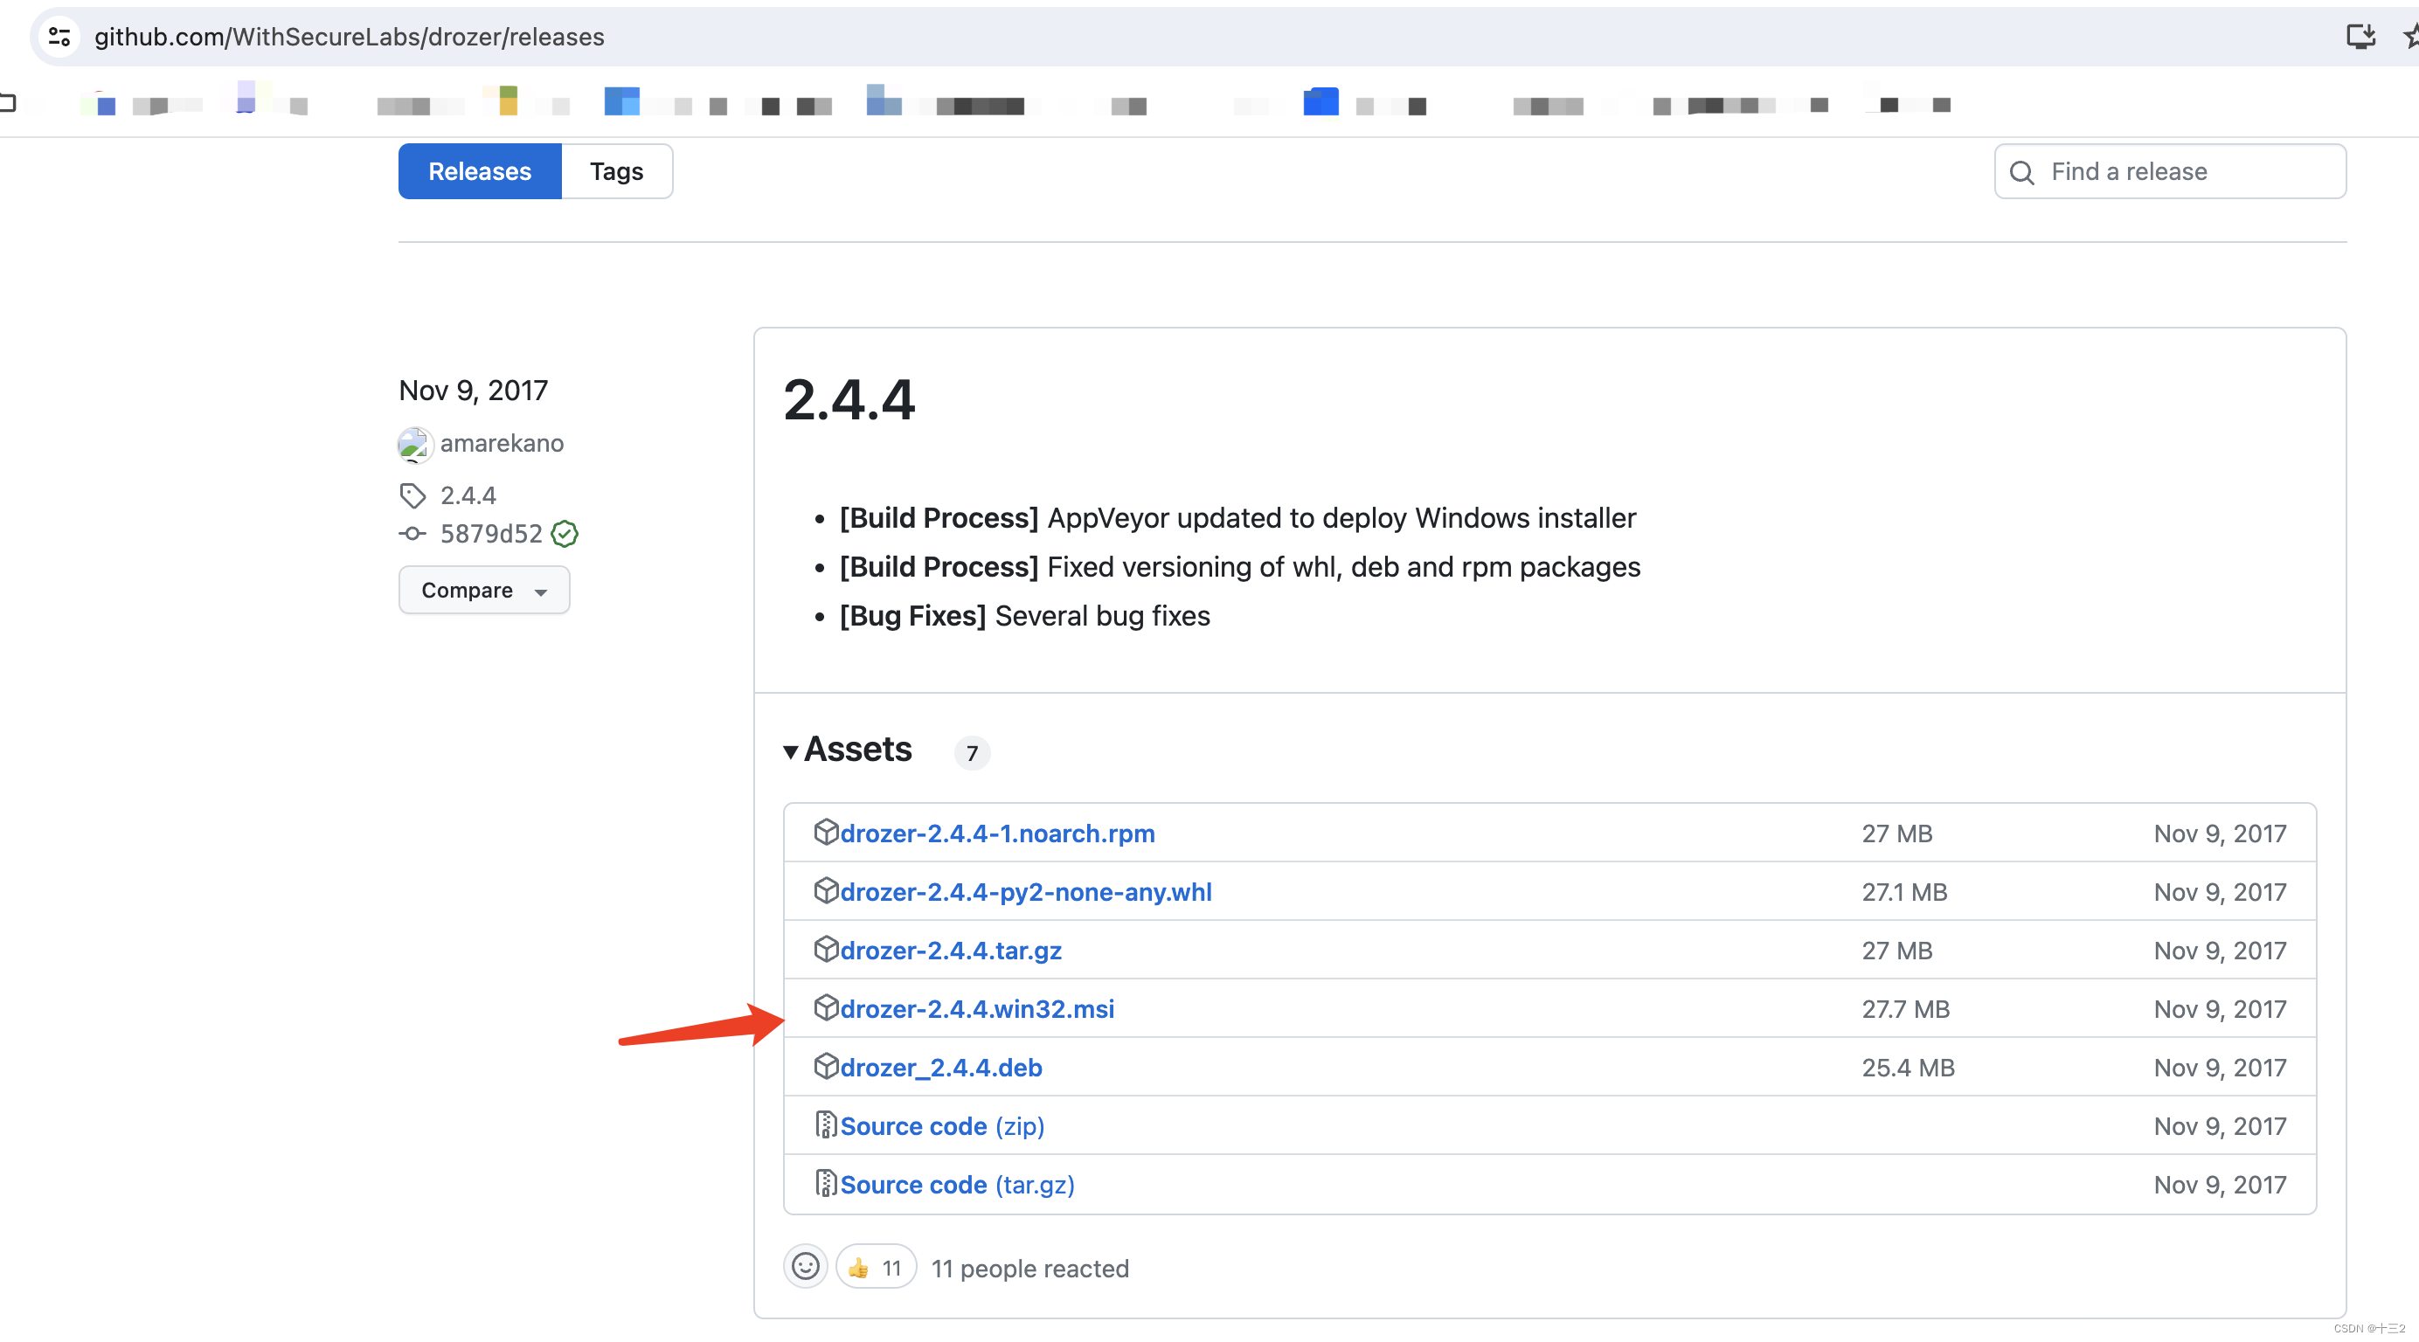The width and height of the screenshot is (2419, 1342).
Task: Click the drozer-2.4.4.tar.gz download link
Action: [x=948, y=949]
